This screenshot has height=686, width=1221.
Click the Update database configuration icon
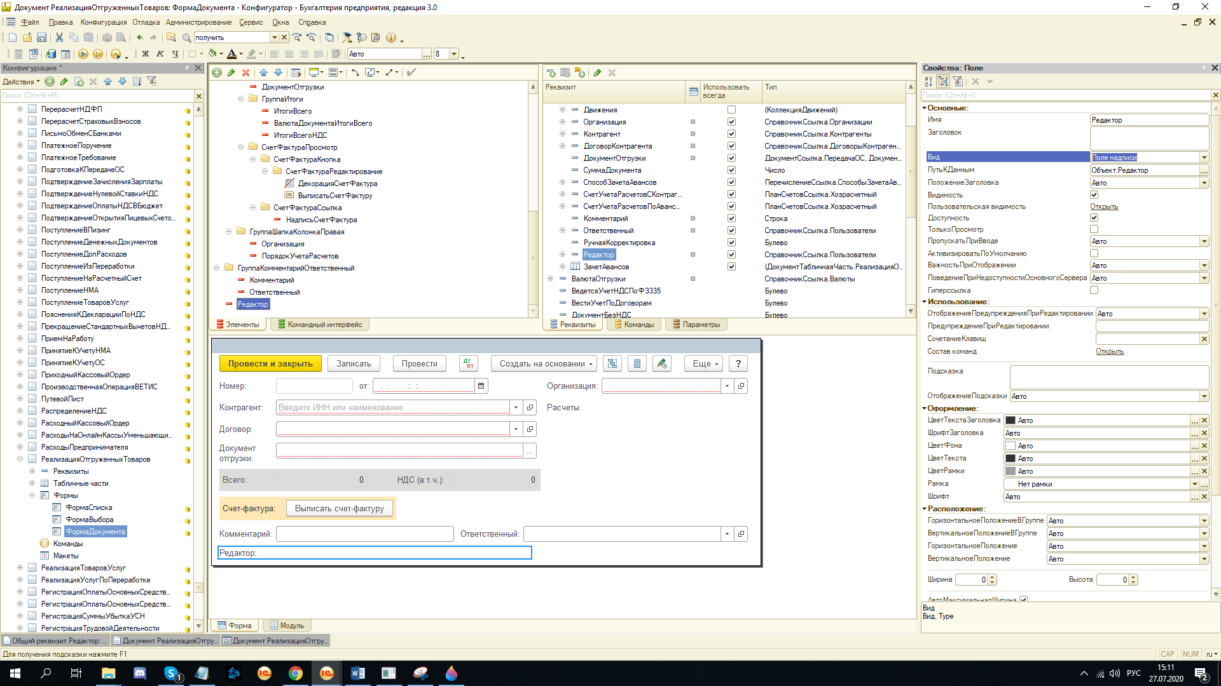(50, 54)
